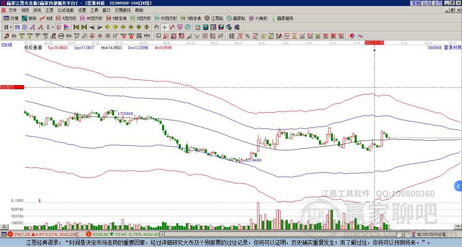Toggle the crosshair cursor button
The height and width of the screenshot is (247, 462).
[164, 27]
